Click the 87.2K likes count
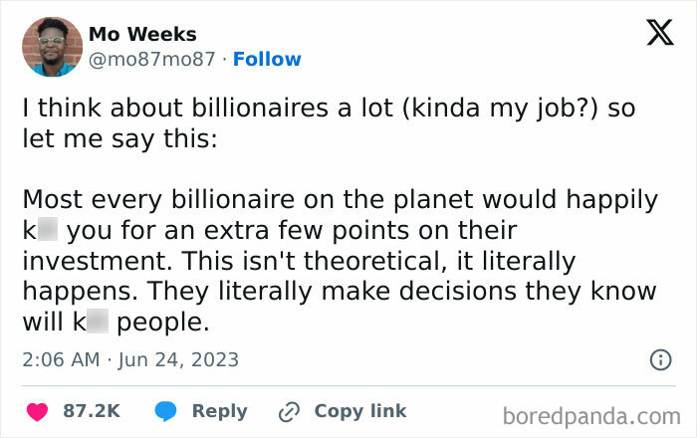This screenshot has width=697, height=438. coord(92,411)
